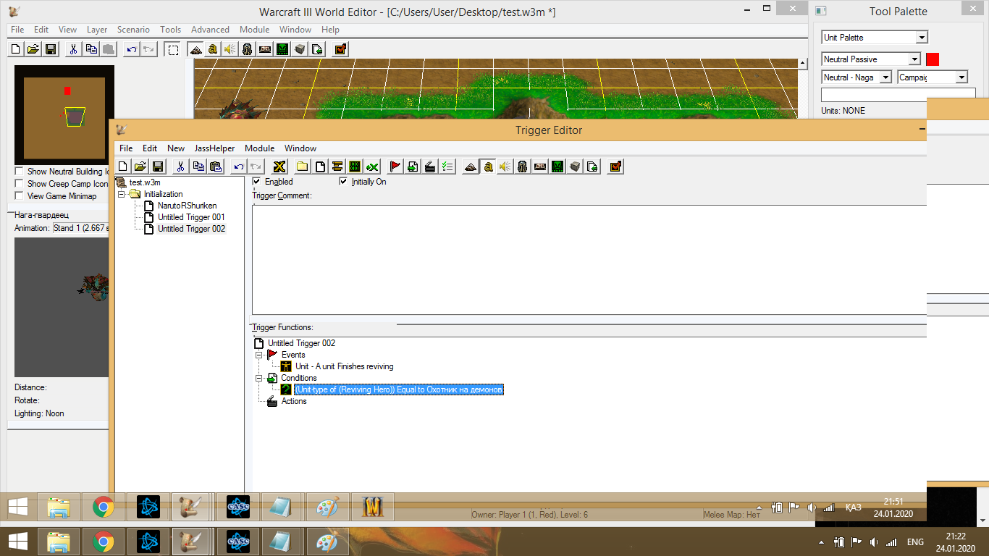The image size is (989, 556).
Task: Open the JassHelper menu
Action: point(214,148)
